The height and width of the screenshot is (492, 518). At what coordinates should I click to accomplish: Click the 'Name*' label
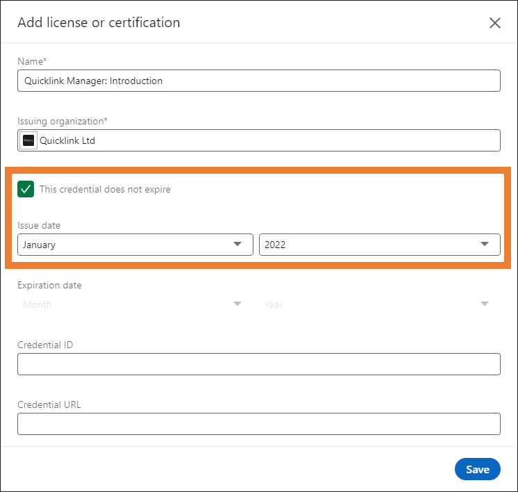click(32, 61)
